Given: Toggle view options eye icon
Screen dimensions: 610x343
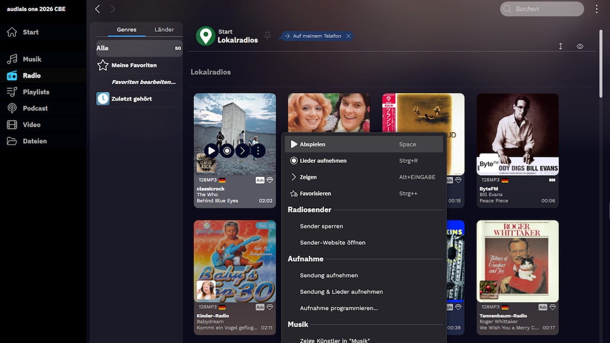Looking at the screenshot, I should 580,46.
